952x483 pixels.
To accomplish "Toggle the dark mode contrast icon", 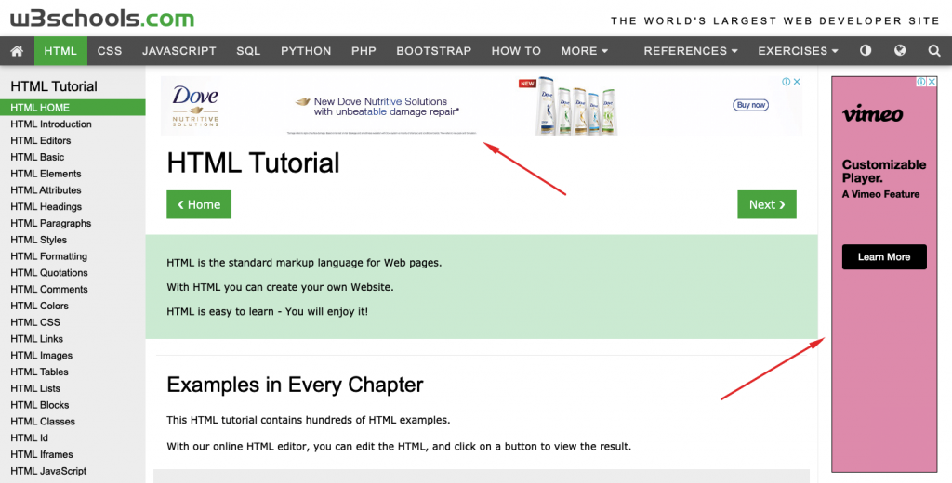I will point(866,50).
